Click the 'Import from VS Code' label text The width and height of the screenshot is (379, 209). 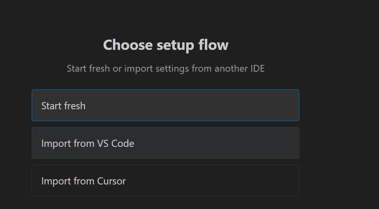click(x=88, y=143)
